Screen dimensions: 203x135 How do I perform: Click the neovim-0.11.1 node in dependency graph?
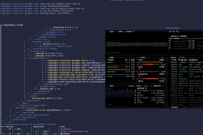coord(41,94)
